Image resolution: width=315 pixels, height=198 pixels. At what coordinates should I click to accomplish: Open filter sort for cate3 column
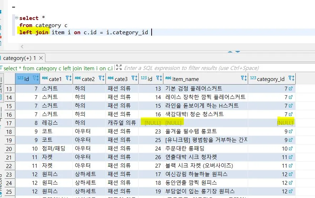(134, 78)
